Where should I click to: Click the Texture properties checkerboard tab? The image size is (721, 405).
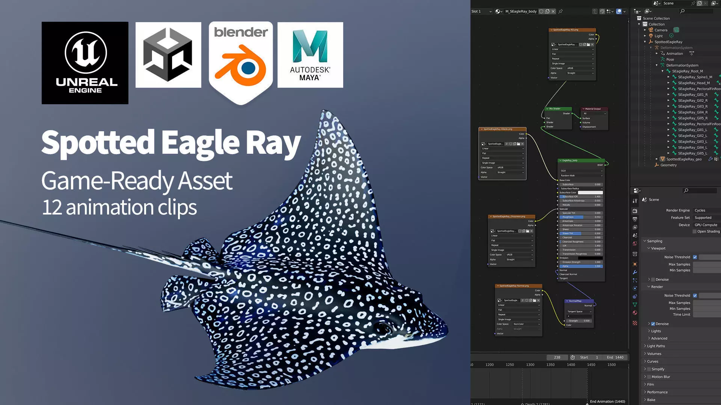635,323
